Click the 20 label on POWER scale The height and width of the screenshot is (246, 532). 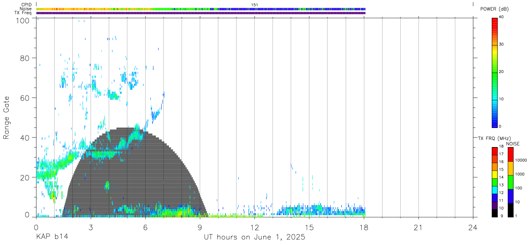(501, 72)
